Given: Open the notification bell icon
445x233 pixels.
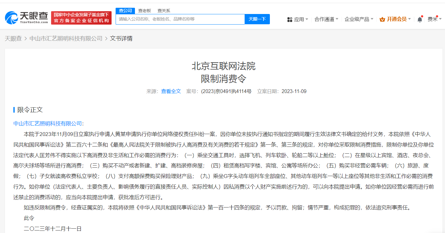Looking at the screenshot, I should [x=420, y=19].
